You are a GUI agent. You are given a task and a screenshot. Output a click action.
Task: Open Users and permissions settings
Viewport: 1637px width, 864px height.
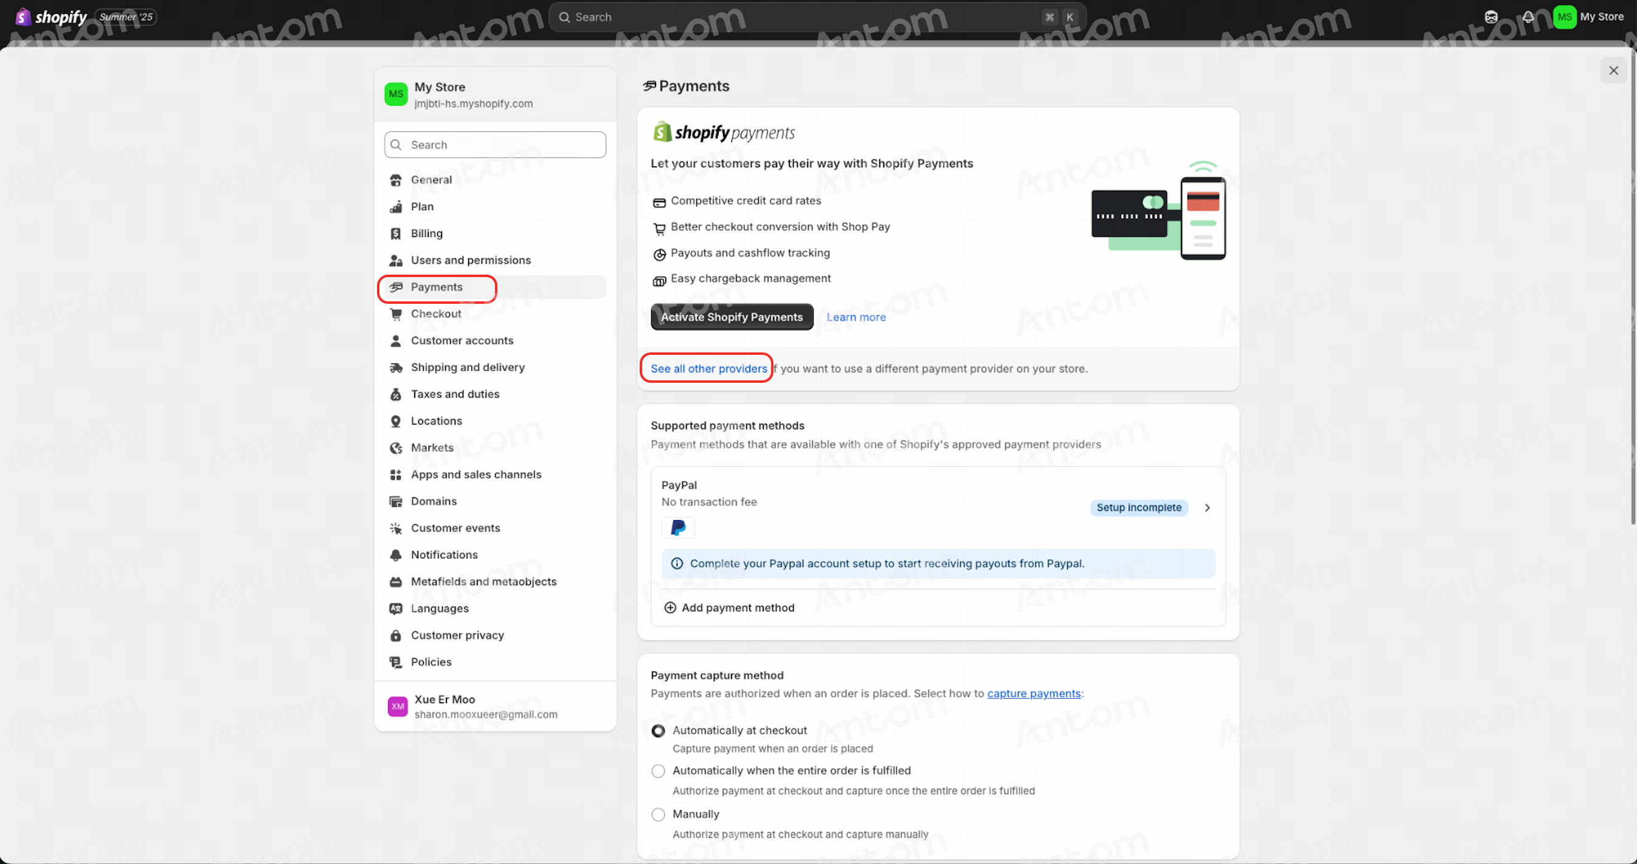pyautogui.click(x=495, y=260)
